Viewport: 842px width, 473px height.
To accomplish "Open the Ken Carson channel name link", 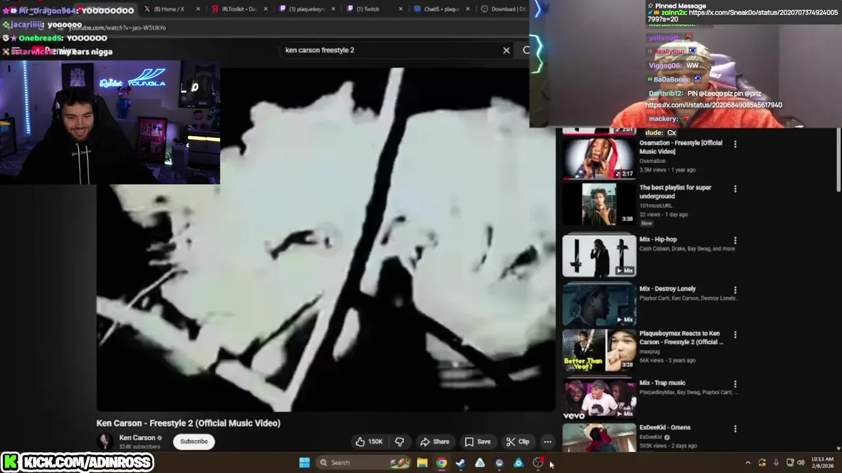I will (137, 438).
